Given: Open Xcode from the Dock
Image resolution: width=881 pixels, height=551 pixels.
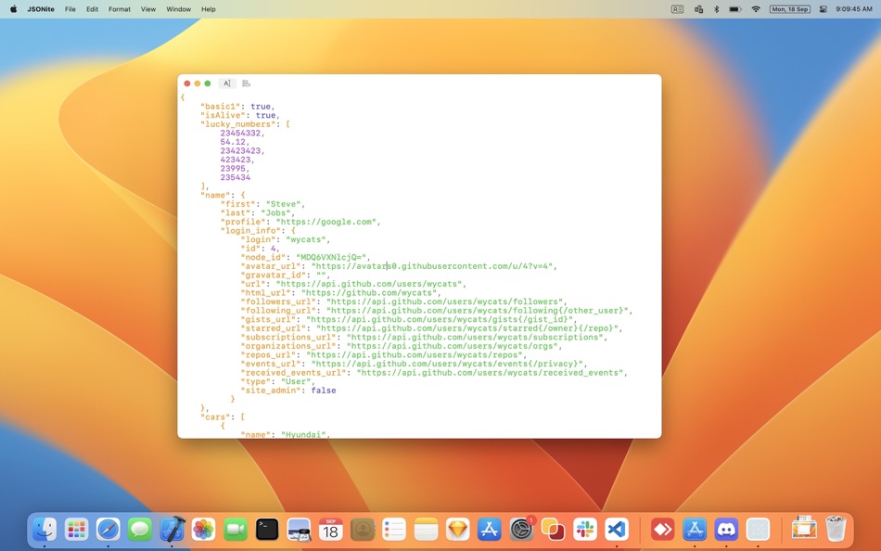Looking at the screenshot, I should coord(172,529).
